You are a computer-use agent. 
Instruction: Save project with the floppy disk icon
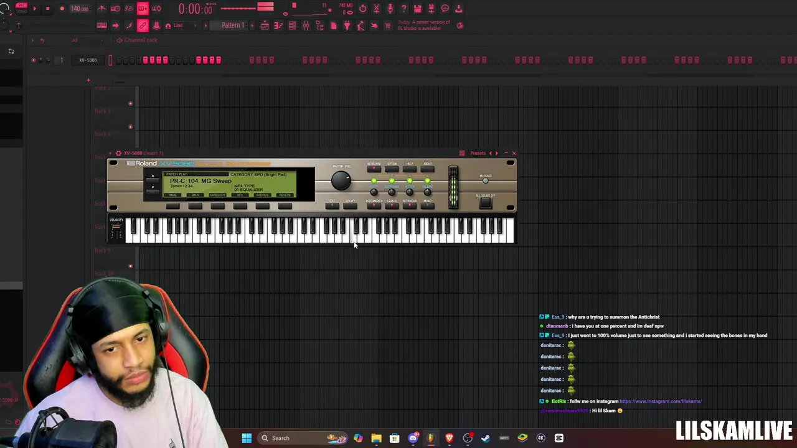(x=418, y=9)
